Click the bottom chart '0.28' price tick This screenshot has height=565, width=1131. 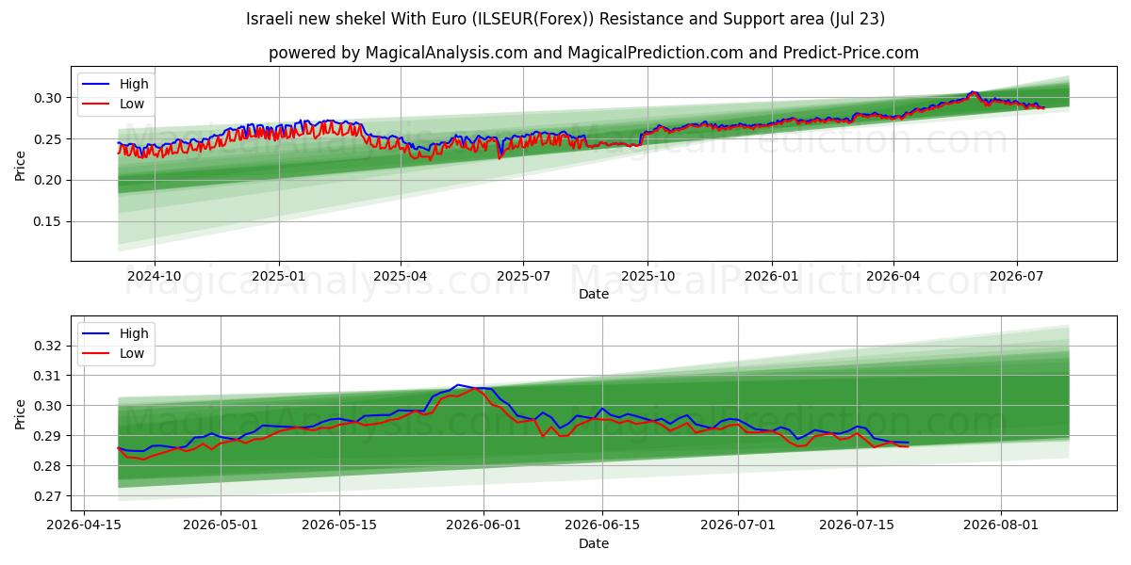(x=50, y=466)
